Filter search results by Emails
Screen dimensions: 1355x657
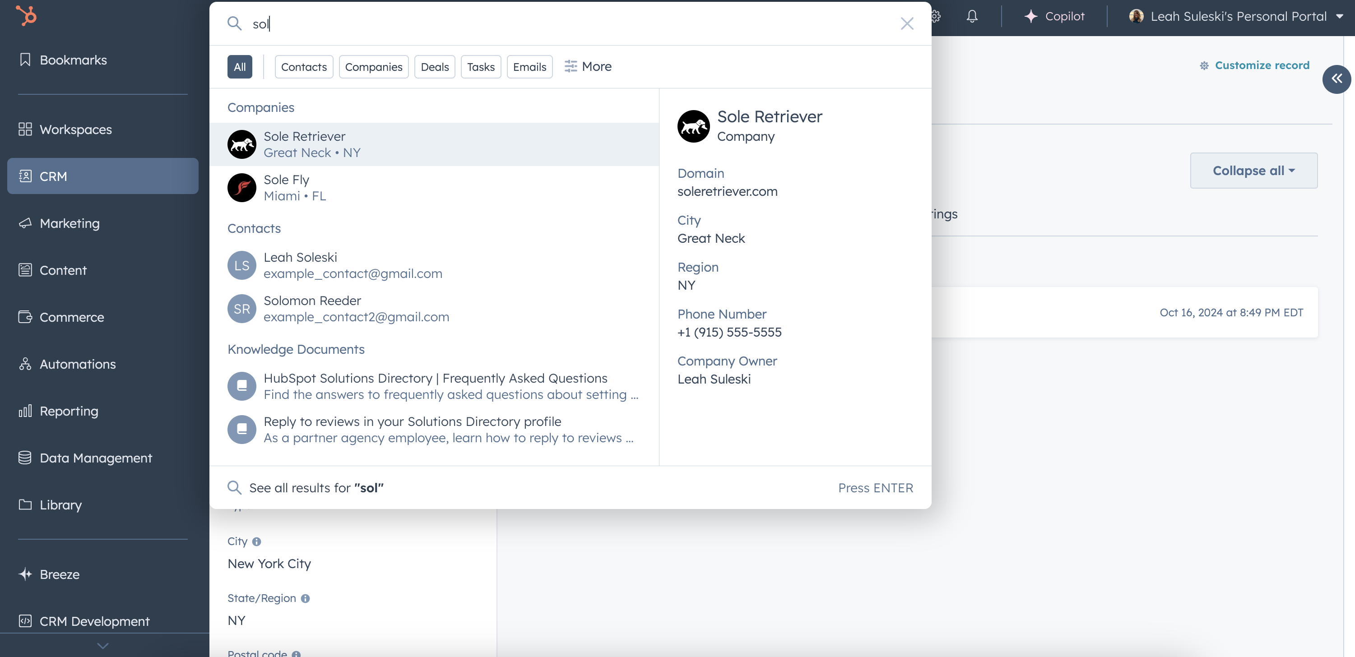pyautogui.click(x=530, y=67)
